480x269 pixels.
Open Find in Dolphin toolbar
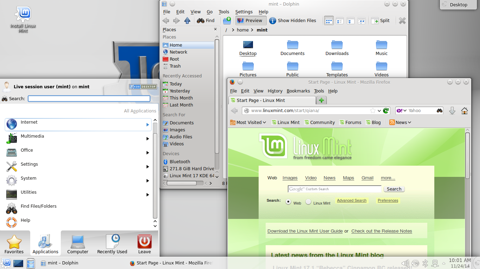(x=206, y=21)
